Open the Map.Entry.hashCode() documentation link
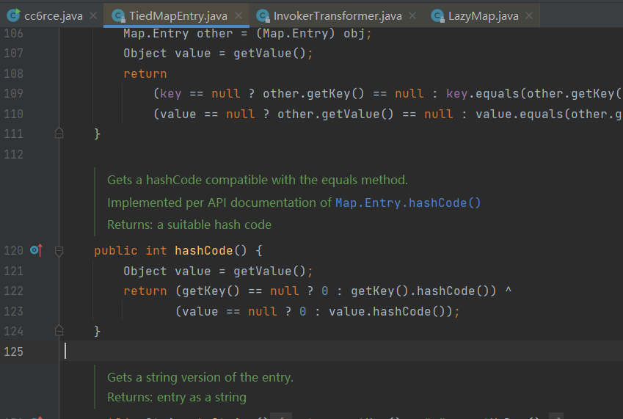Viewport: 623px width, 419px height. (408, 203)
